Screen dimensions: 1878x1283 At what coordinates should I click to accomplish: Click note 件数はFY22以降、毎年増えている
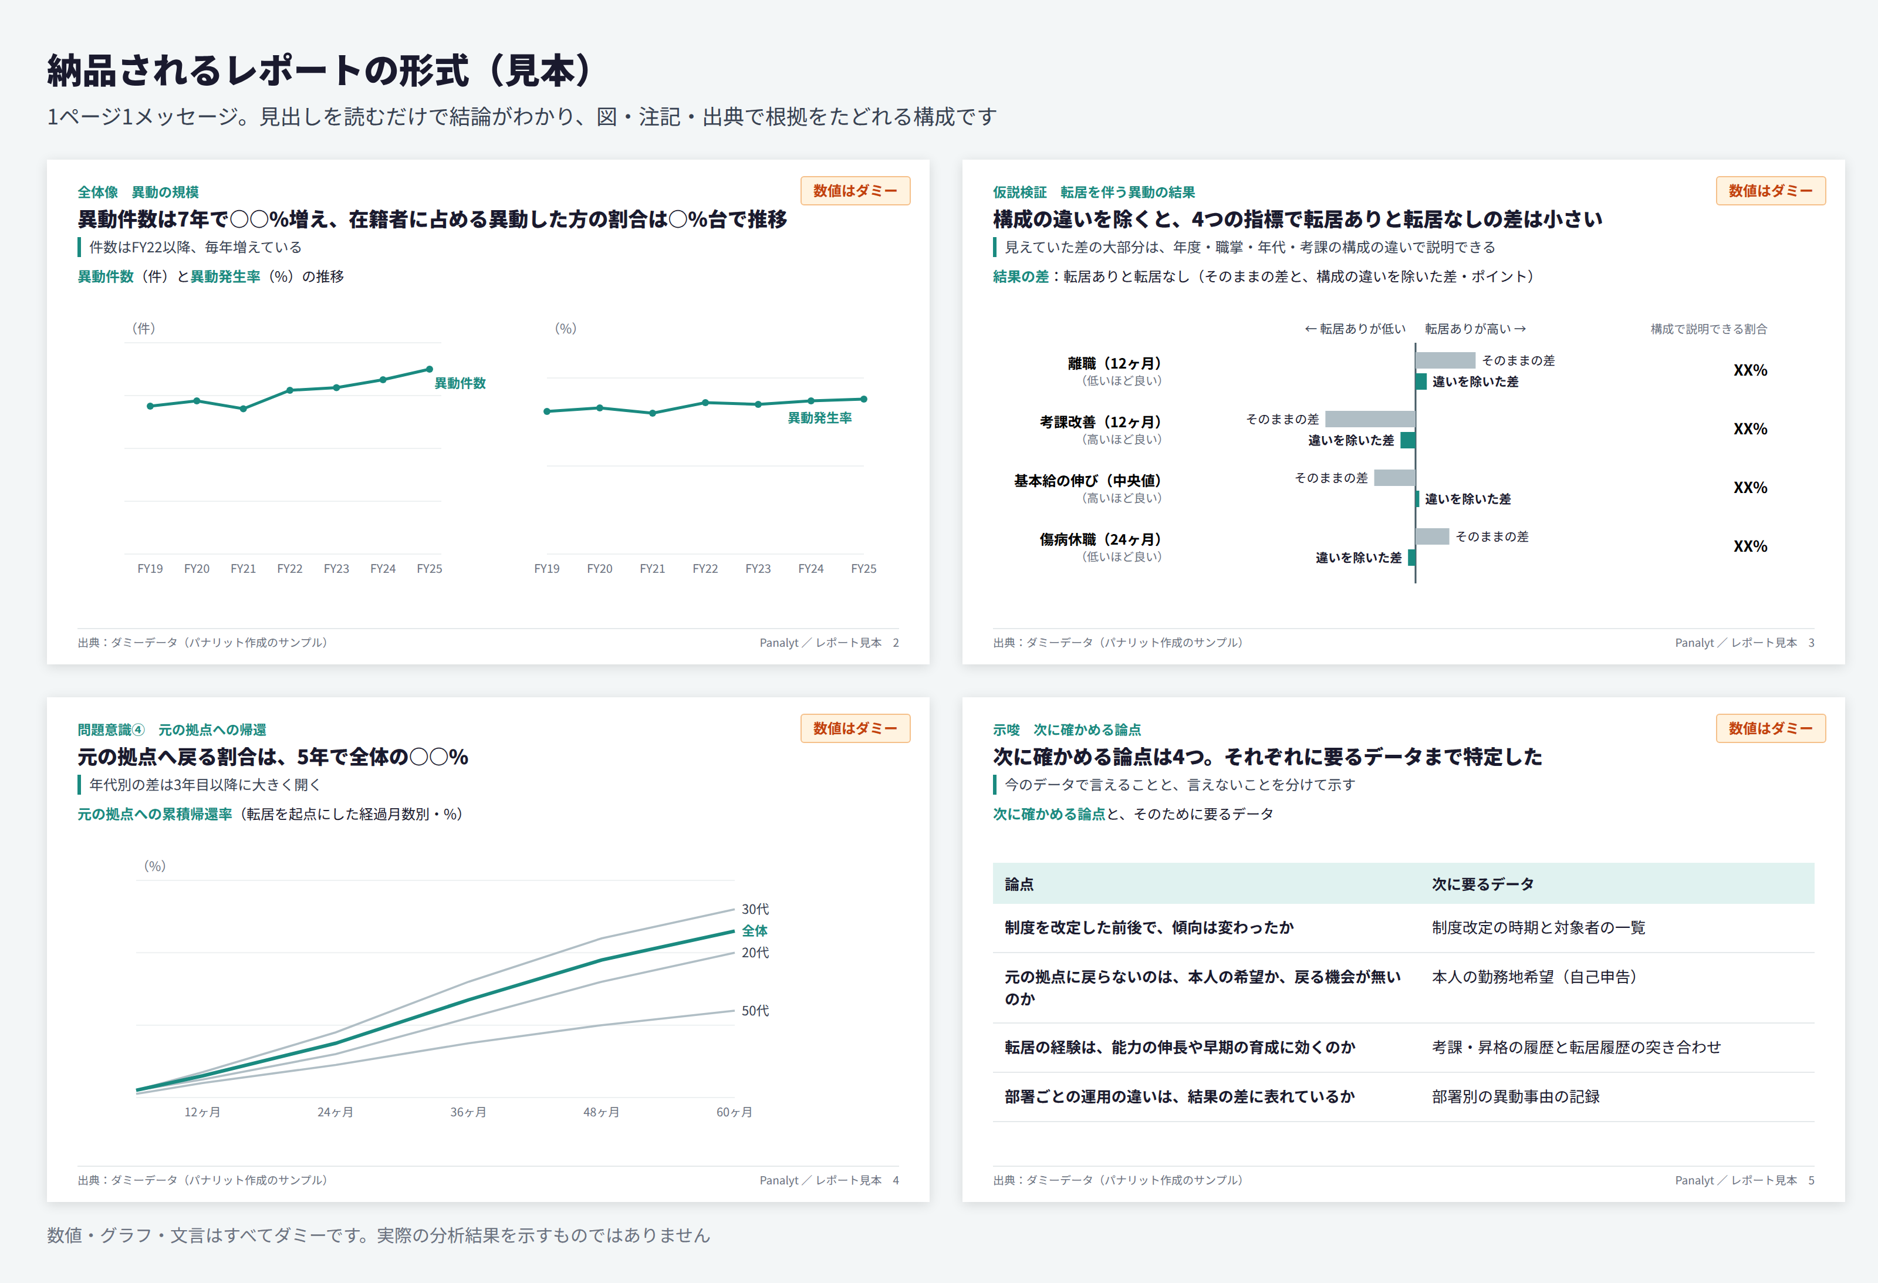coord(195,247)
